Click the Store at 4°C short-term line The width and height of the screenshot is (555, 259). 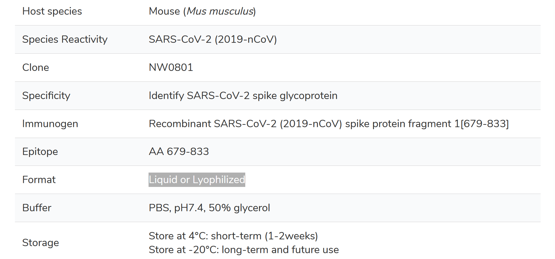click(233, 236)
